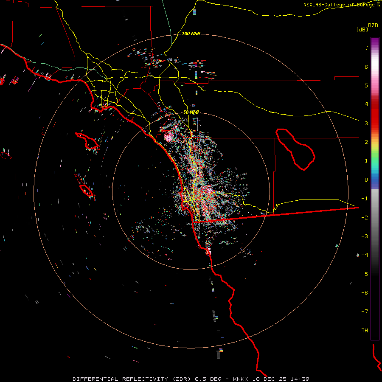Click the -3 tick label on color scale
Screen dimensions: 382x382
click(365, 236)
